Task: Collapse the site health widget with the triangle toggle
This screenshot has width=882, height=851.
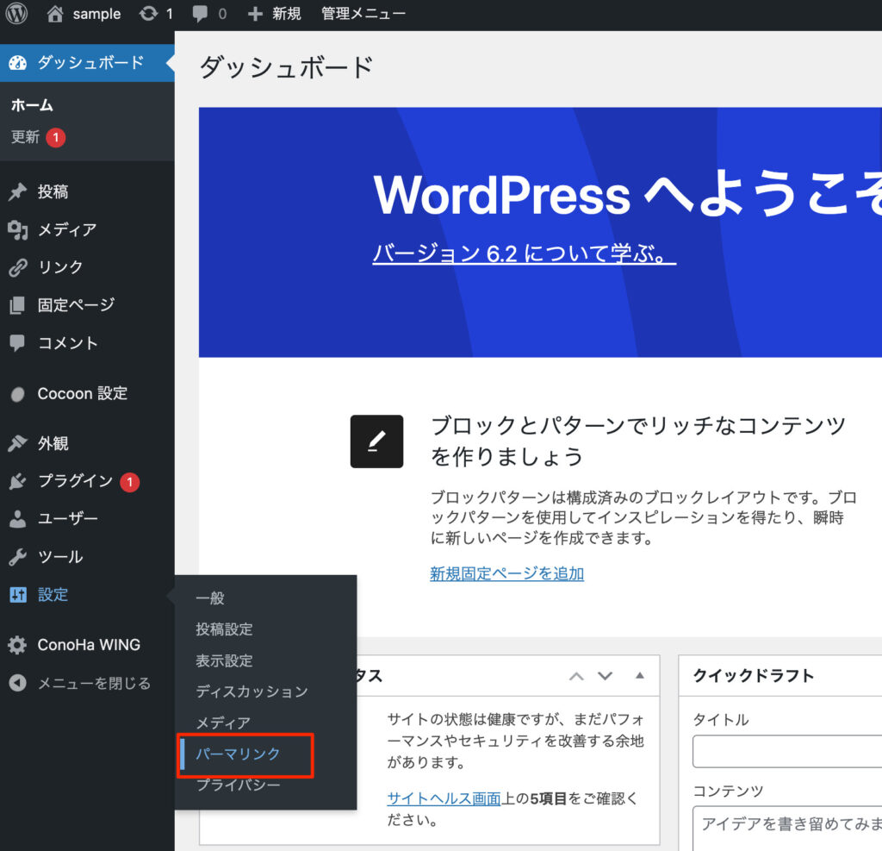Action: click(640, 675)
